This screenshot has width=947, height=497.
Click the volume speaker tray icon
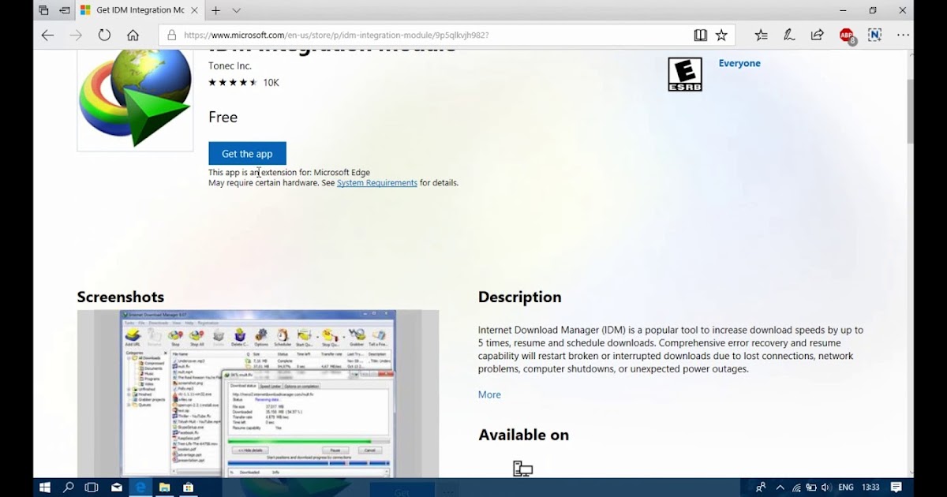825,488
